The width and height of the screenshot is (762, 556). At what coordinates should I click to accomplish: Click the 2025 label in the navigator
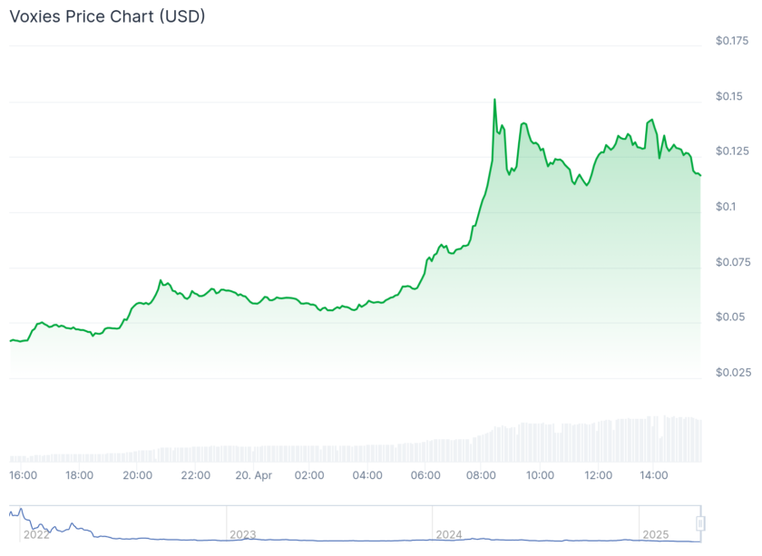coord(655,534)
